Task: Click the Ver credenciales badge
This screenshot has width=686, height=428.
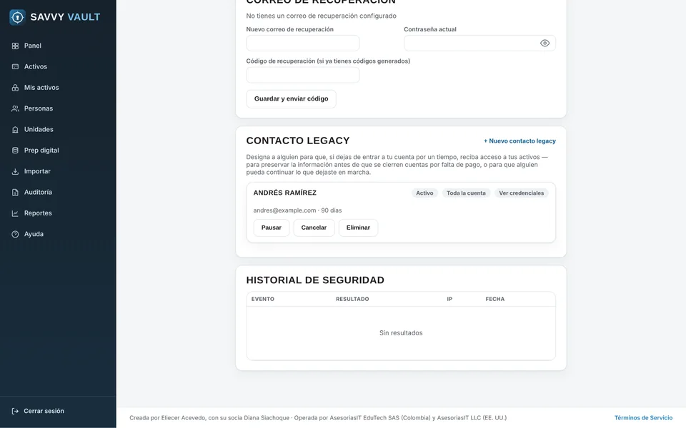Action: coord(521,193)
